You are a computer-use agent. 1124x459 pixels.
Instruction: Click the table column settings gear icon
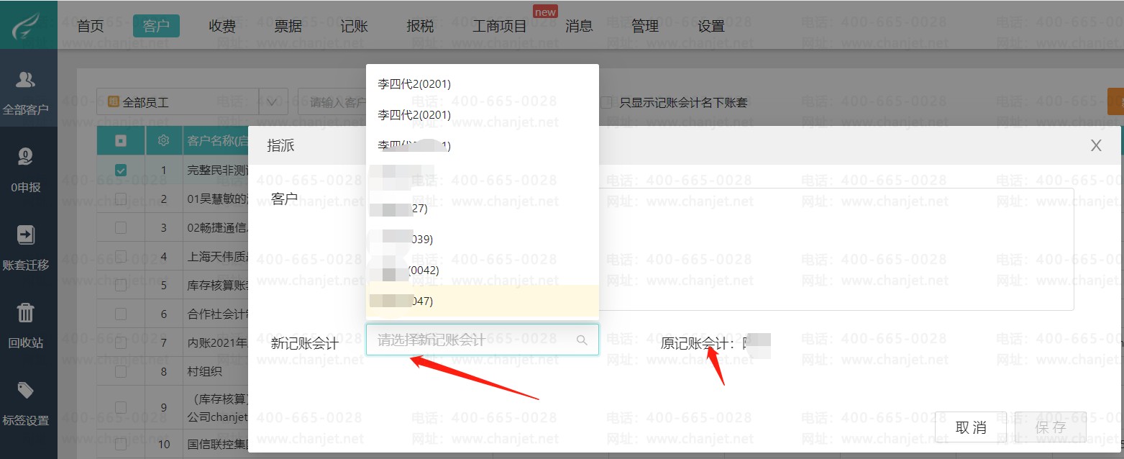[164, 141]
